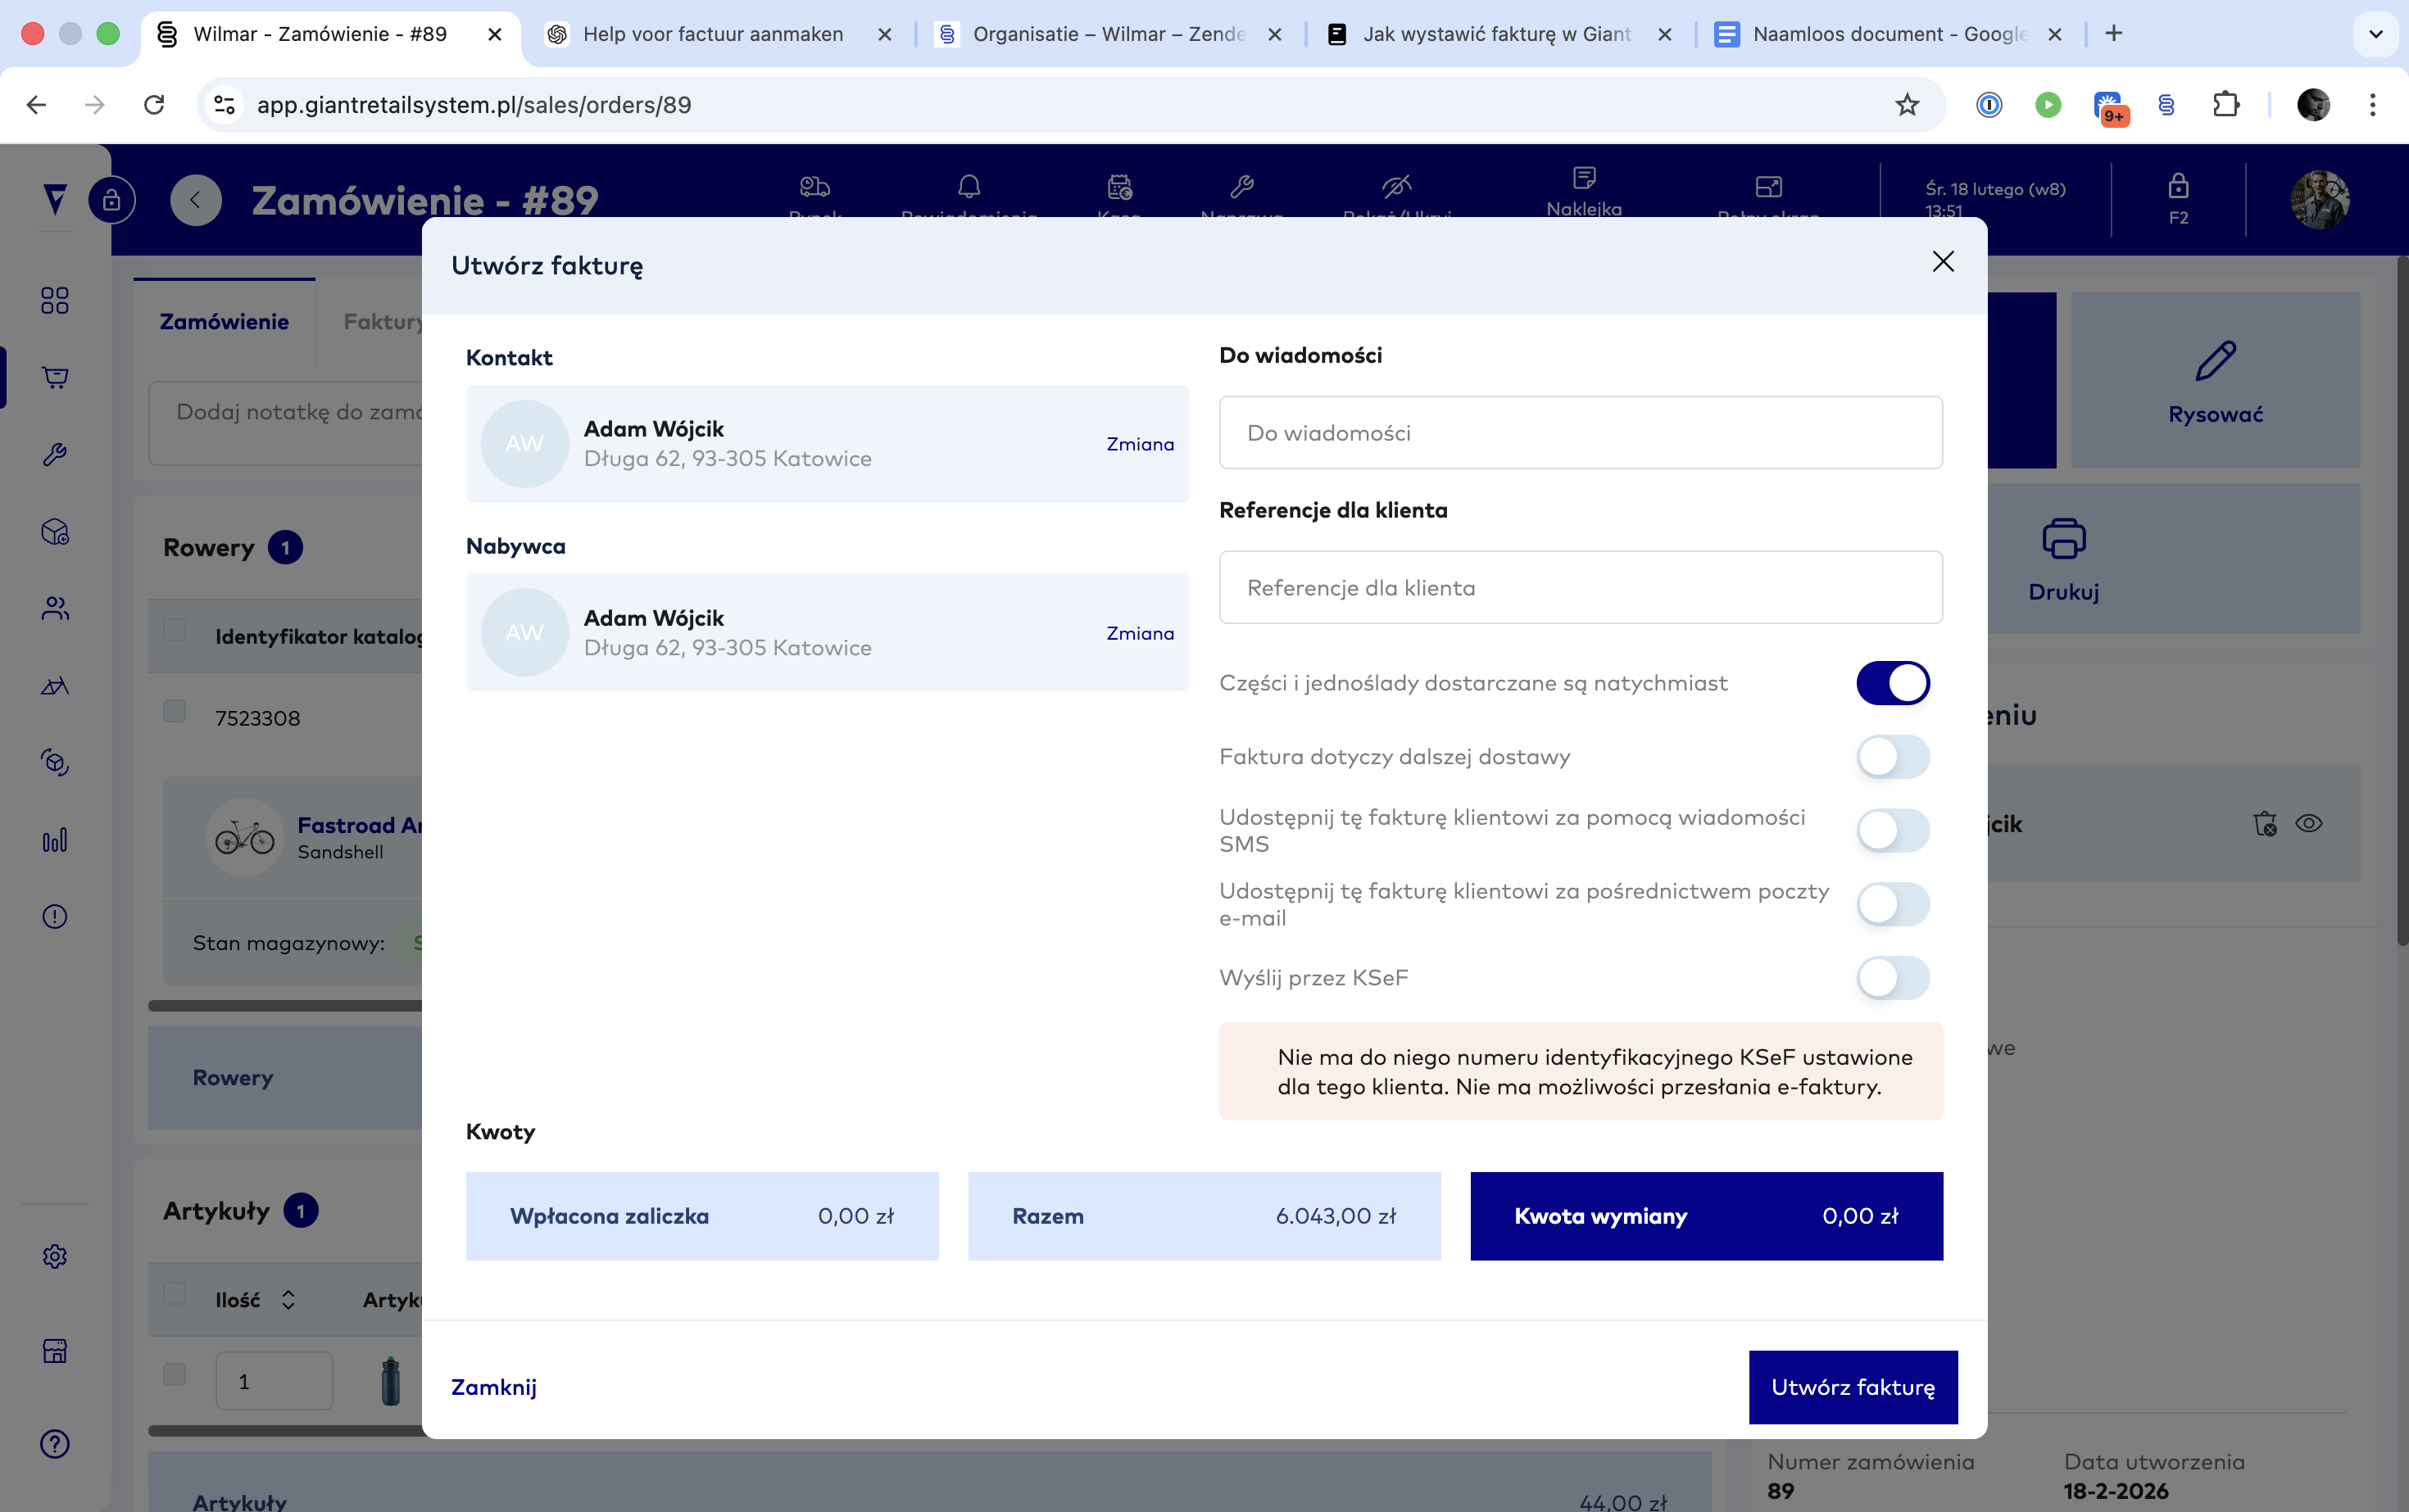Open the customers sidebar icon
The image size is (2409, 1512).
[55, 608]
